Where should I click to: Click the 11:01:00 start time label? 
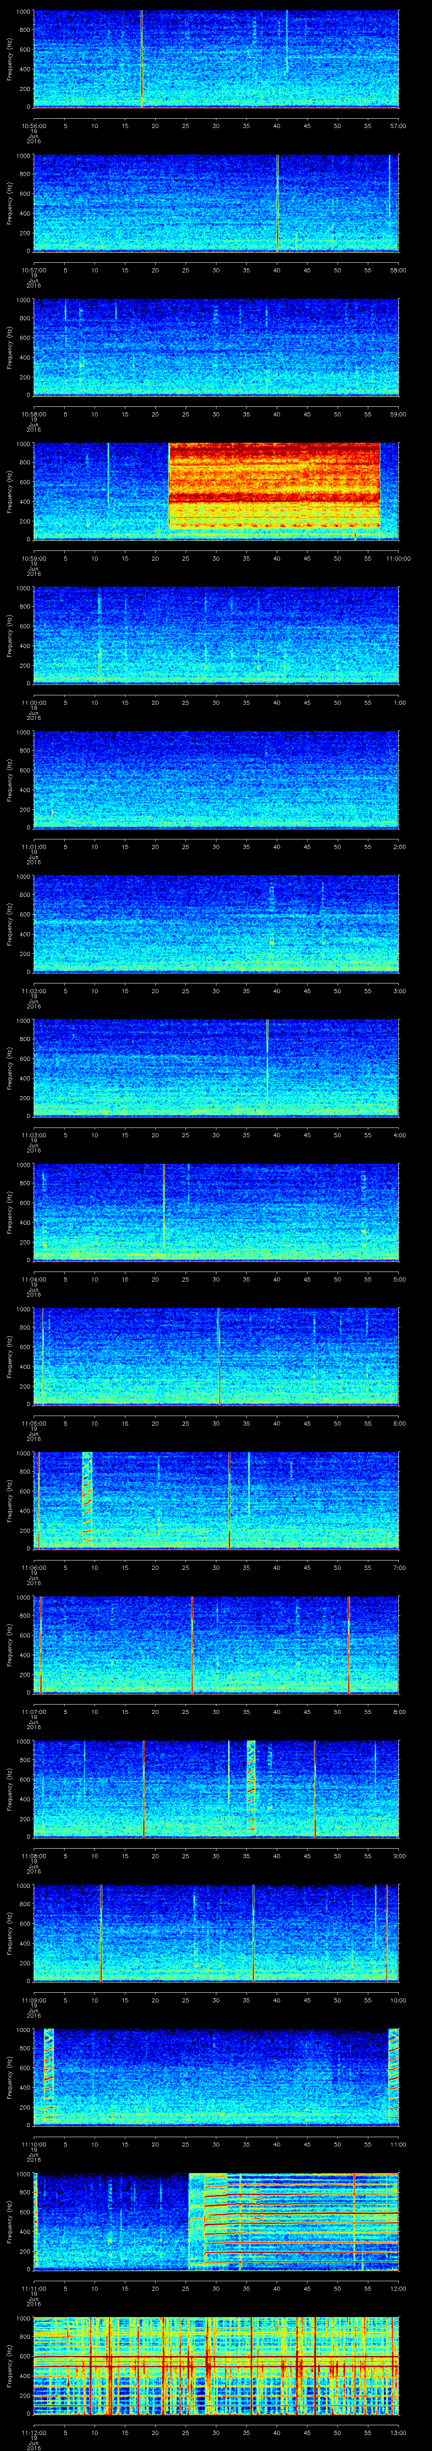point(33,847)
